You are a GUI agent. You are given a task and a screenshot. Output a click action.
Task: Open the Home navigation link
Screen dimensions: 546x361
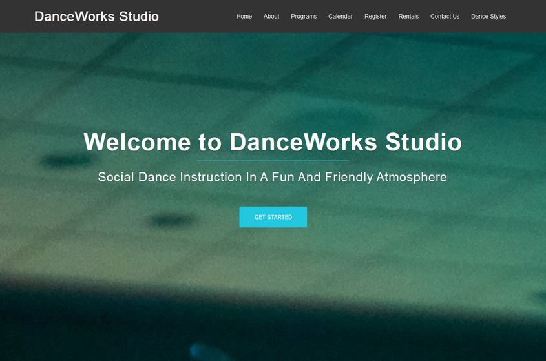pyautogui.click(x=244, y=16)
